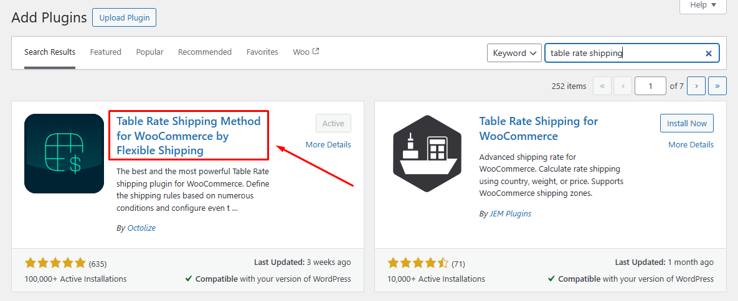Screen dimensions: 738x301
Task: Jump to last results page arrow
Action: (x=717, y=86)
